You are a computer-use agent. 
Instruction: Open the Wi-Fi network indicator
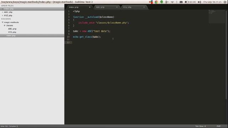(172, 2)
